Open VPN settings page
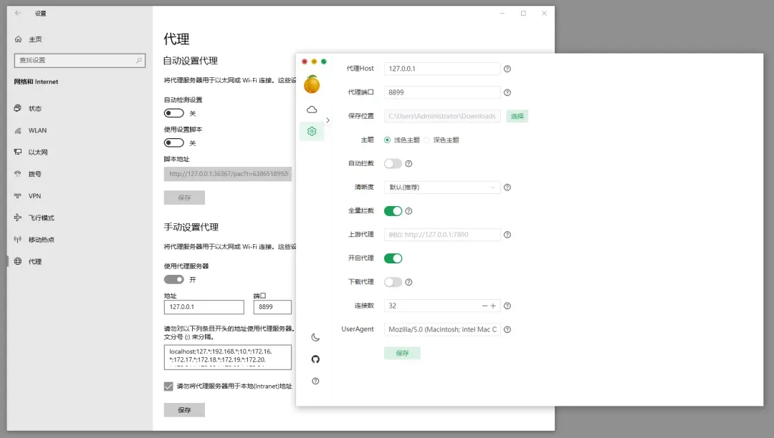774x438 pixels. [x=79, y=196]
